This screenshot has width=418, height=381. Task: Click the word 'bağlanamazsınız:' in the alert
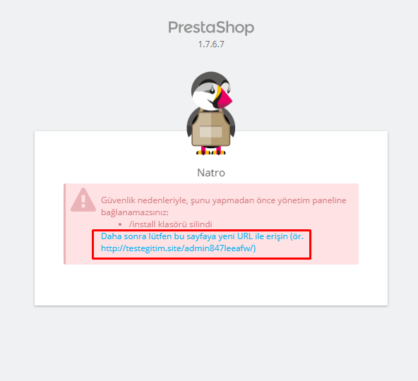(x=135, y=212)
